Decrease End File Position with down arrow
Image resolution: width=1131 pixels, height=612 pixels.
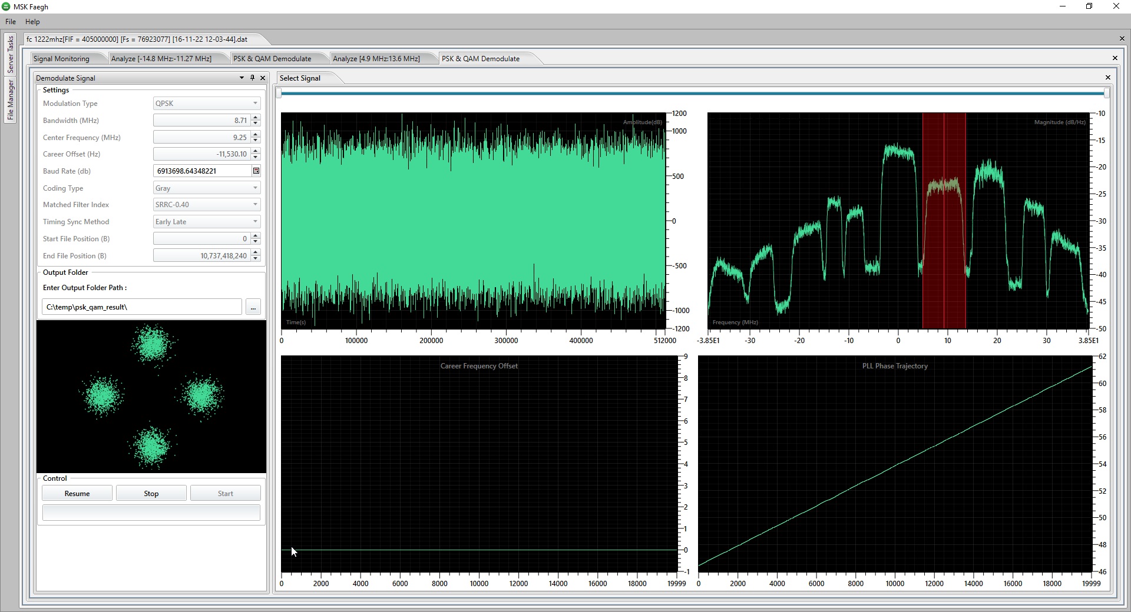(x=255, y=259)
